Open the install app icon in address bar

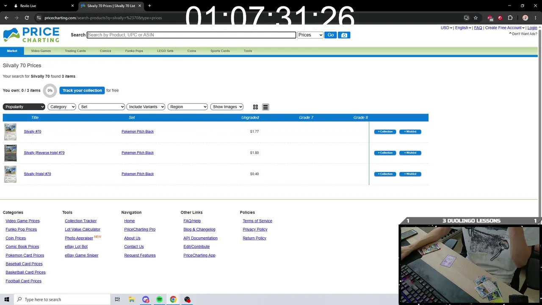point(467,18)
